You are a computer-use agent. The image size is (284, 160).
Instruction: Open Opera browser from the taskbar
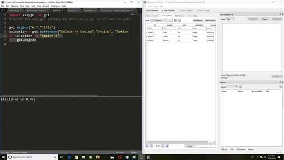[x=120, y=157]
